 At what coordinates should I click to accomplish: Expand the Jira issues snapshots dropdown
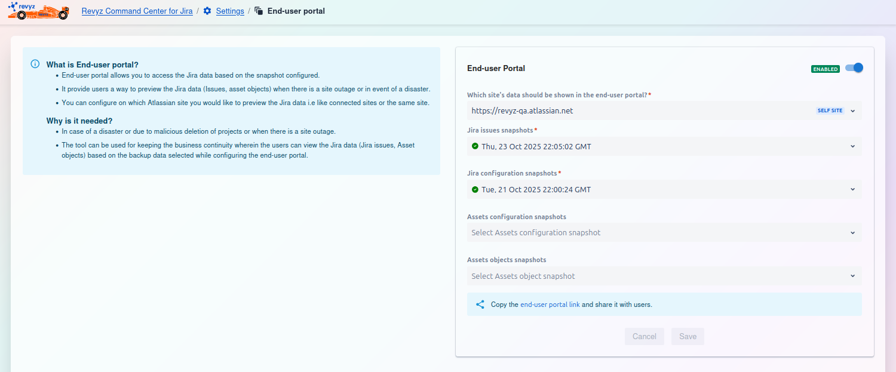pos(852,146)
